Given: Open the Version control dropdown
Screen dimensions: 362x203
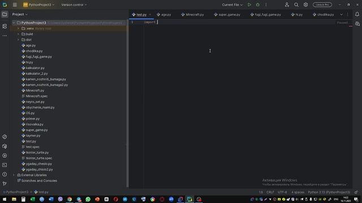Looking at the screenshot, I should pos(74,5).
